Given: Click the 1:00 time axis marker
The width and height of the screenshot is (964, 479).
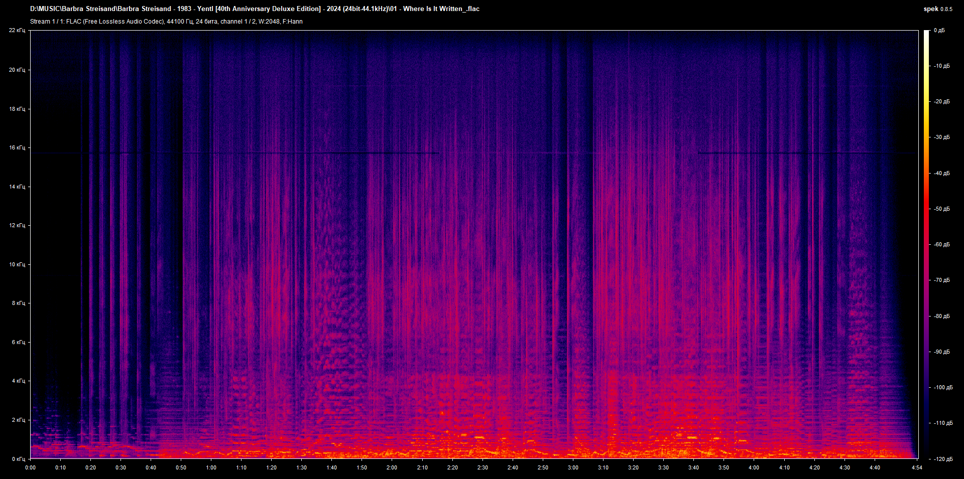Looking at the screenshot, I should (x=211, y=467).
